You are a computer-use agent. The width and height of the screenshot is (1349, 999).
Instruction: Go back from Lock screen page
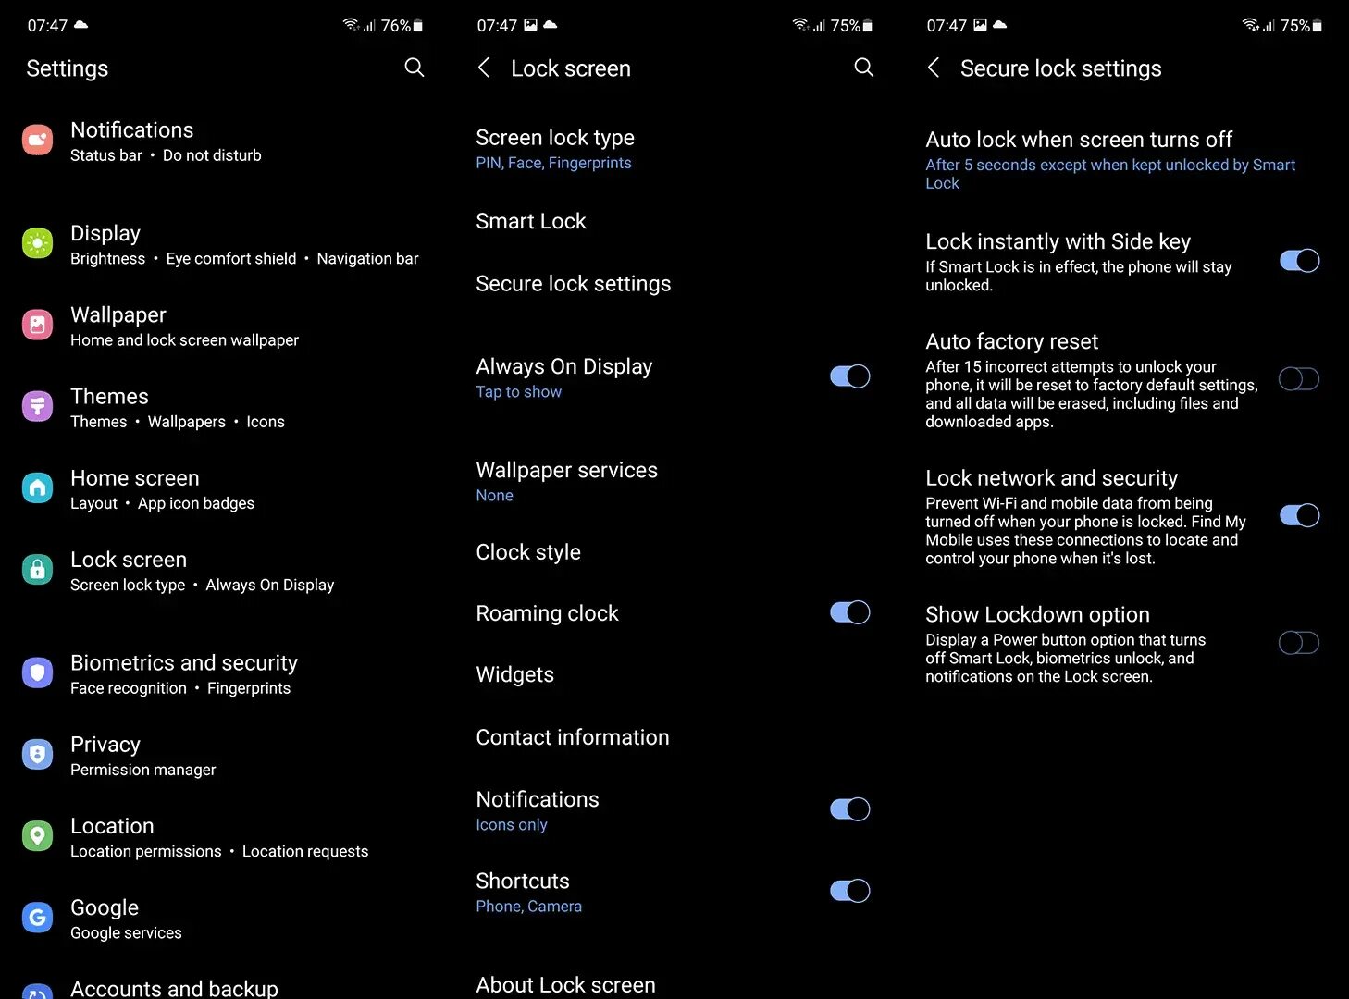point(484,68)
